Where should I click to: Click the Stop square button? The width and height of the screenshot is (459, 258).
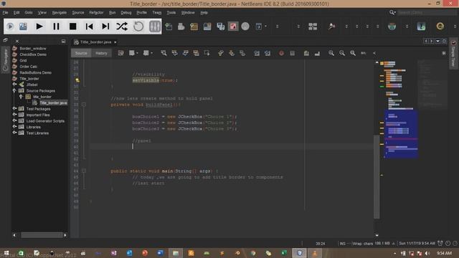click(x=73, y=27)
